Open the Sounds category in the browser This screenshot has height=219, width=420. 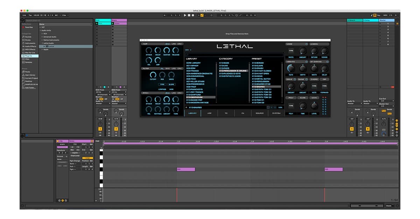tap(28, 37)
